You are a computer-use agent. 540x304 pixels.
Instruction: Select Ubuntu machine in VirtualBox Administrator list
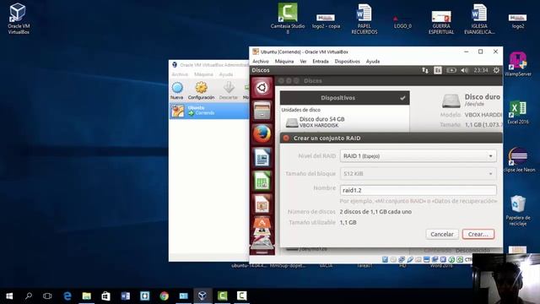tap(209, 111)
